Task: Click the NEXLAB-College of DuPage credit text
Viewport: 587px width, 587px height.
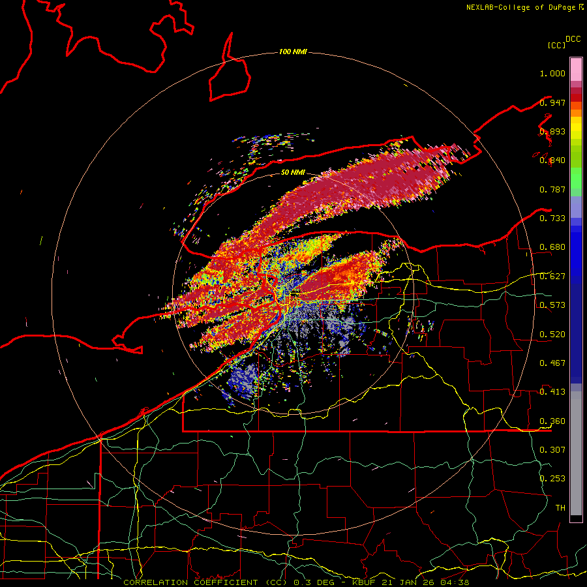Action: (520, 7)
